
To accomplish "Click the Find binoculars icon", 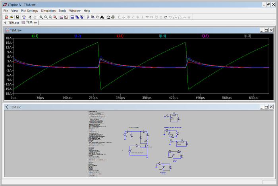I will [102, 17].
